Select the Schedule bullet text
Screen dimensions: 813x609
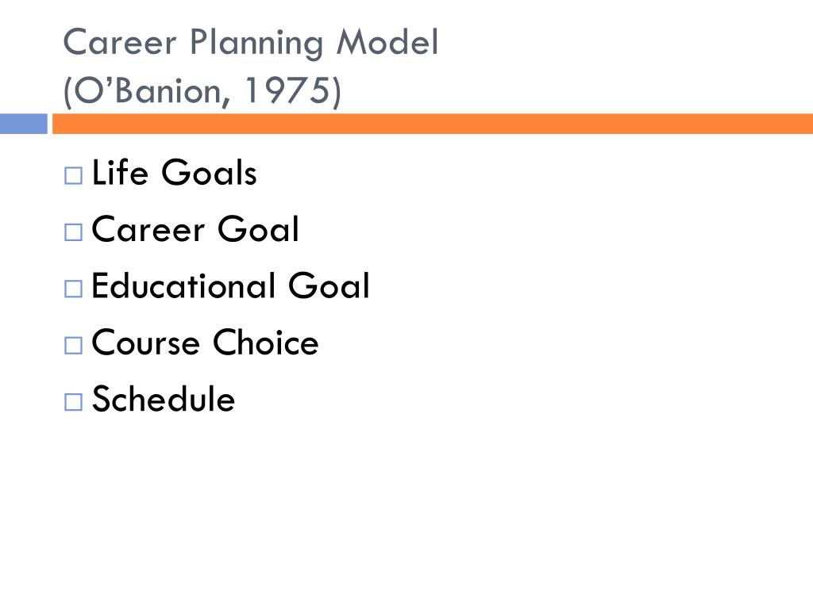(x=164, y=399)
